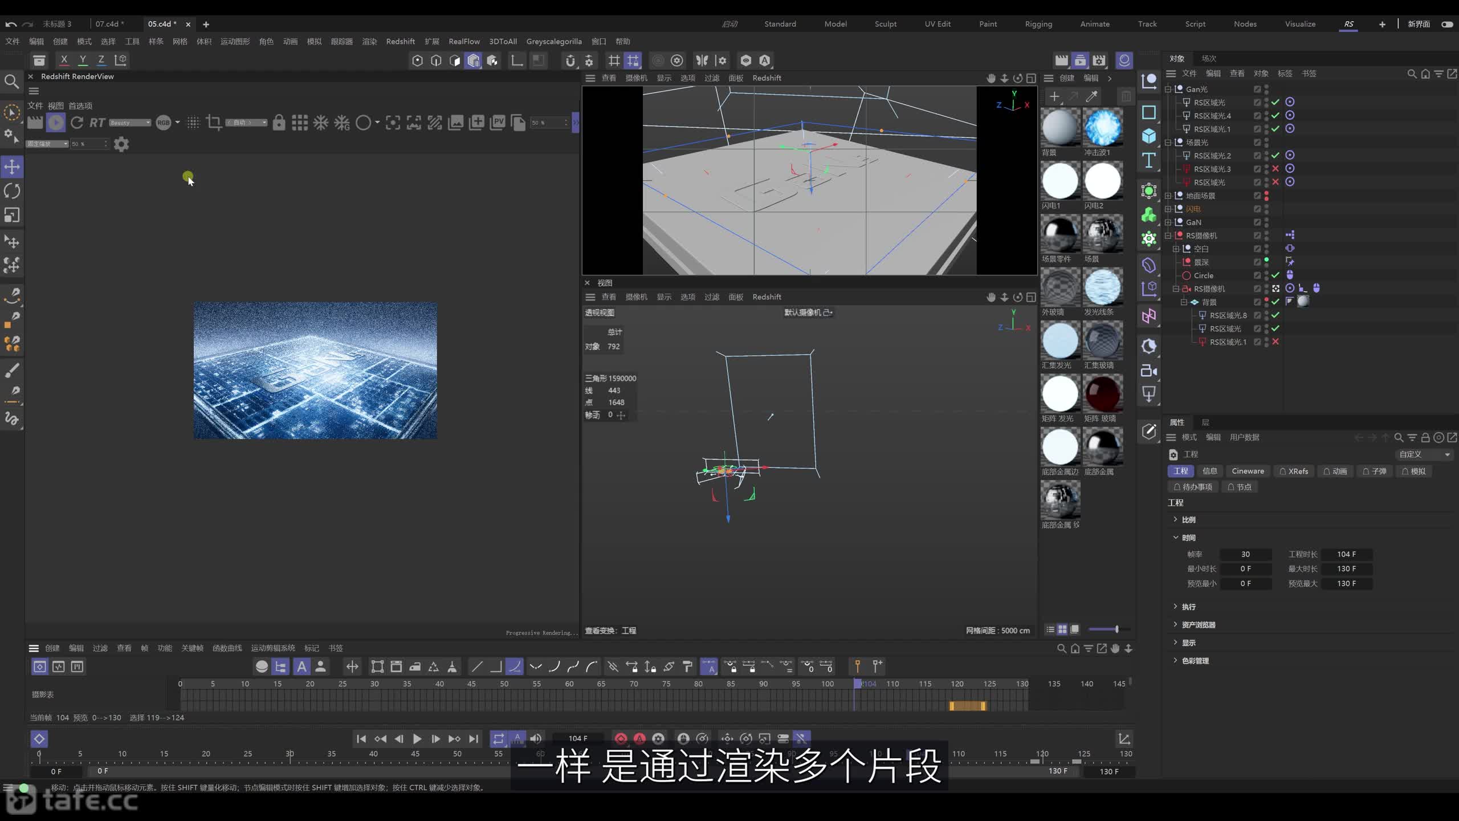This screenshot has width=1459, height=821.
Task: Click the 待办事项 button
Action: (1192, 487)
